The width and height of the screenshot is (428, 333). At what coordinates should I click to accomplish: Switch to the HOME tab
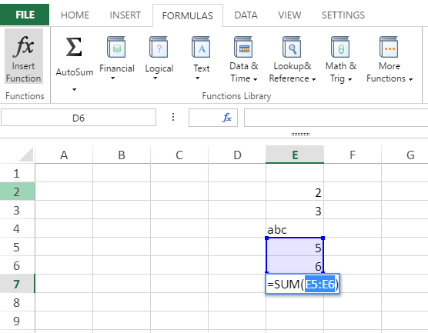click(75, 15)
